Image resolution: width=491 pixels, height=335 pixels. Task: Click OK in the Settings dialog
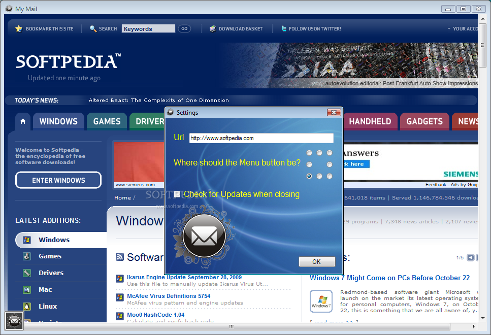(x=317, y=262)
